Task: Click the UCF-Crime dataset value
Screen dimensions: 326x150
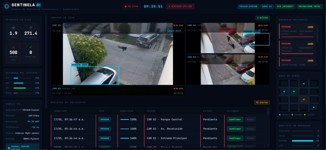Action: (x=34, y=116)
